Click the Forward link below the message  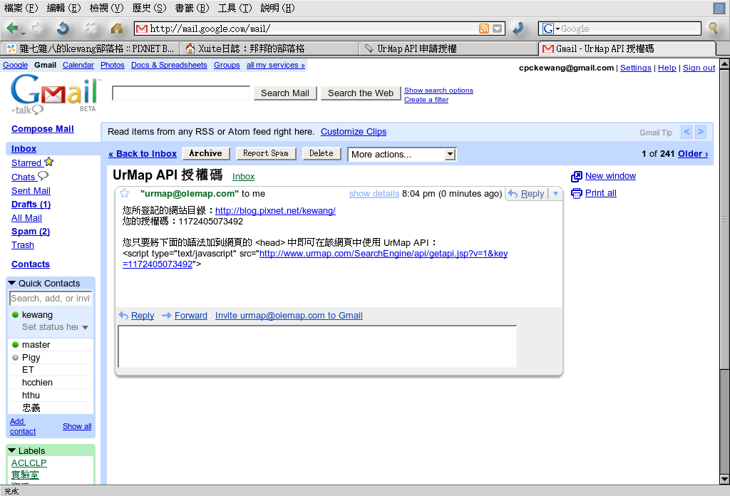191,316
